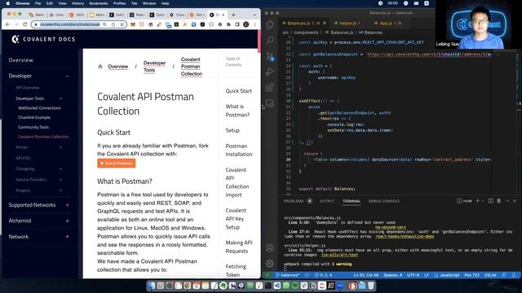Go back in Chrome
This screenshot has height=293, width=522.
pyautogui.click(x=7, y=24)
